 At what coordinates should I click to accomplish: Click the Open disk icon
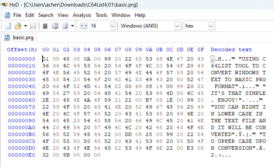pyautogui.click(x=55, y=26)
